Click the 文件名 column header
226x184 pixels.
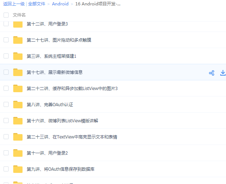pyautogui.click(x=19, y=15)
